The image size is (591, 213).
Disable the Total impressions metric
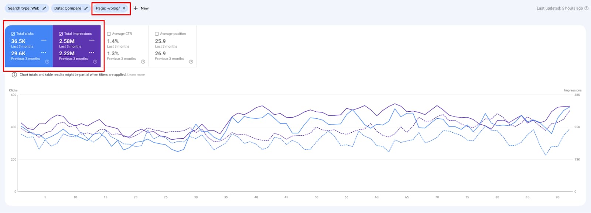pyautogui.click(x=61, y=33)
